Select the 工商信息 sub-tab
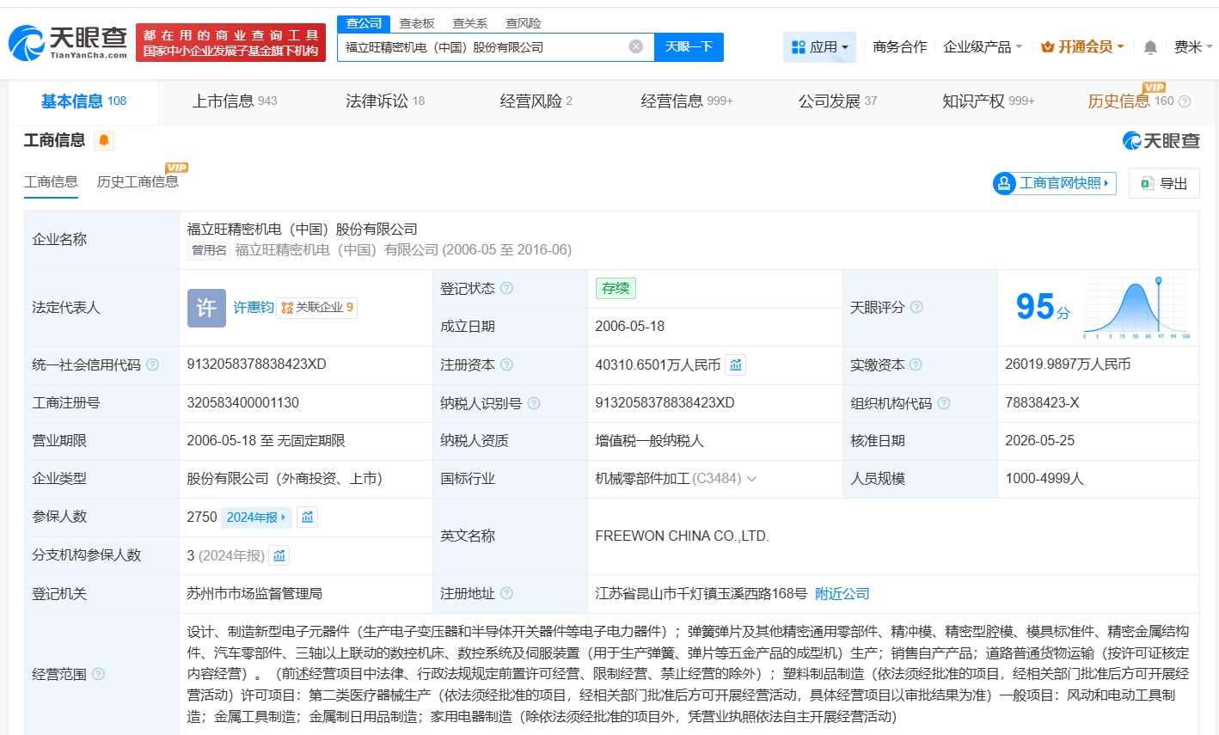 (x=51, y=182)
